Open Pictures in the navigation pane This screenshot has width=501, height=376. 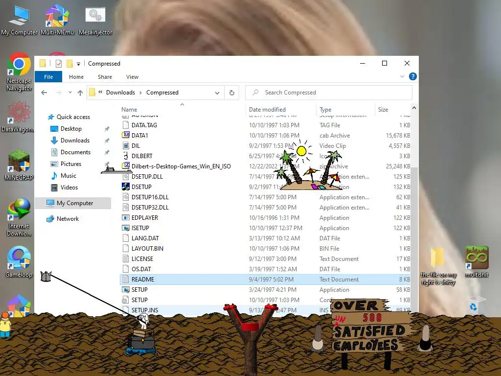coord(70,164)
